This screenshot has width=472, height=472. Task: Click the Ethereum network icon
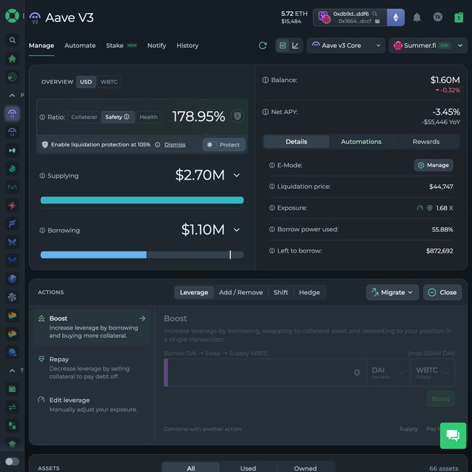pyautogui.click(x=396, y=17)
